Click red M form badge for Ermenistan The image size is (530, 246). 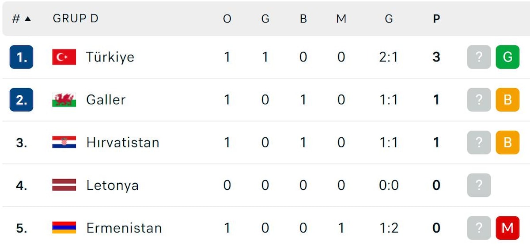(507, 228)
